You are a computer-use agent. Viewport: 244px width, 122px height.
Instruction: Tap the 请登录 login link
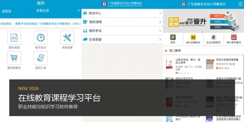coord(6,11)
